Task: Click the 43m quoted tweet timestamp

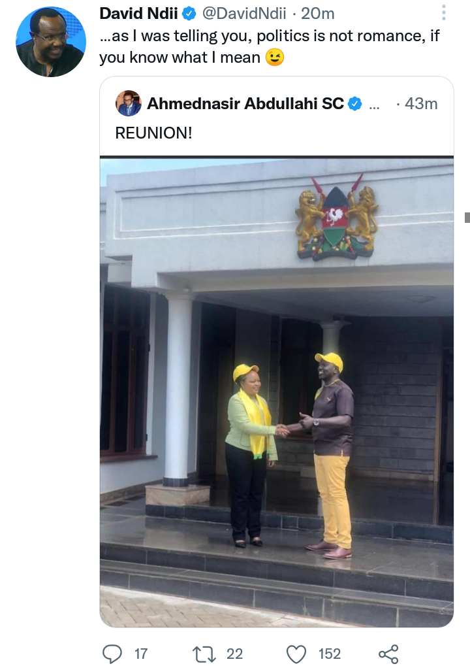Action: tap(421, 104)
